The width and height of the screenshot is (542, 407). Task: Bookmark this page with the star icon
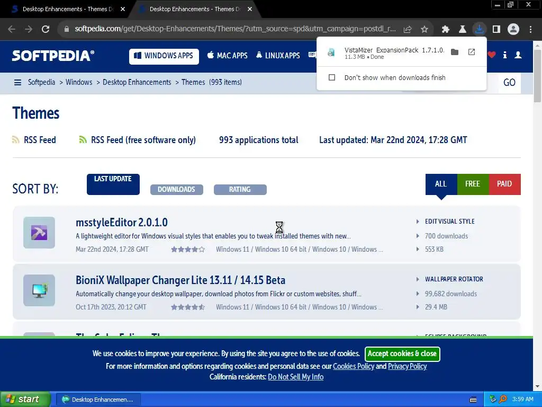point(424,30)
